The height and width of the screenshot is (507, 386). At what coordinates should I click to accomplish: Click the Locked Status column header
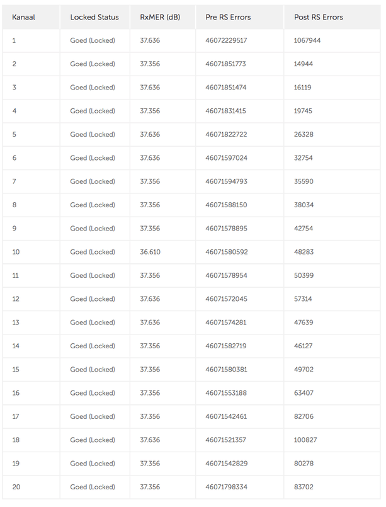pyautogui.click(x=94, y=17)
